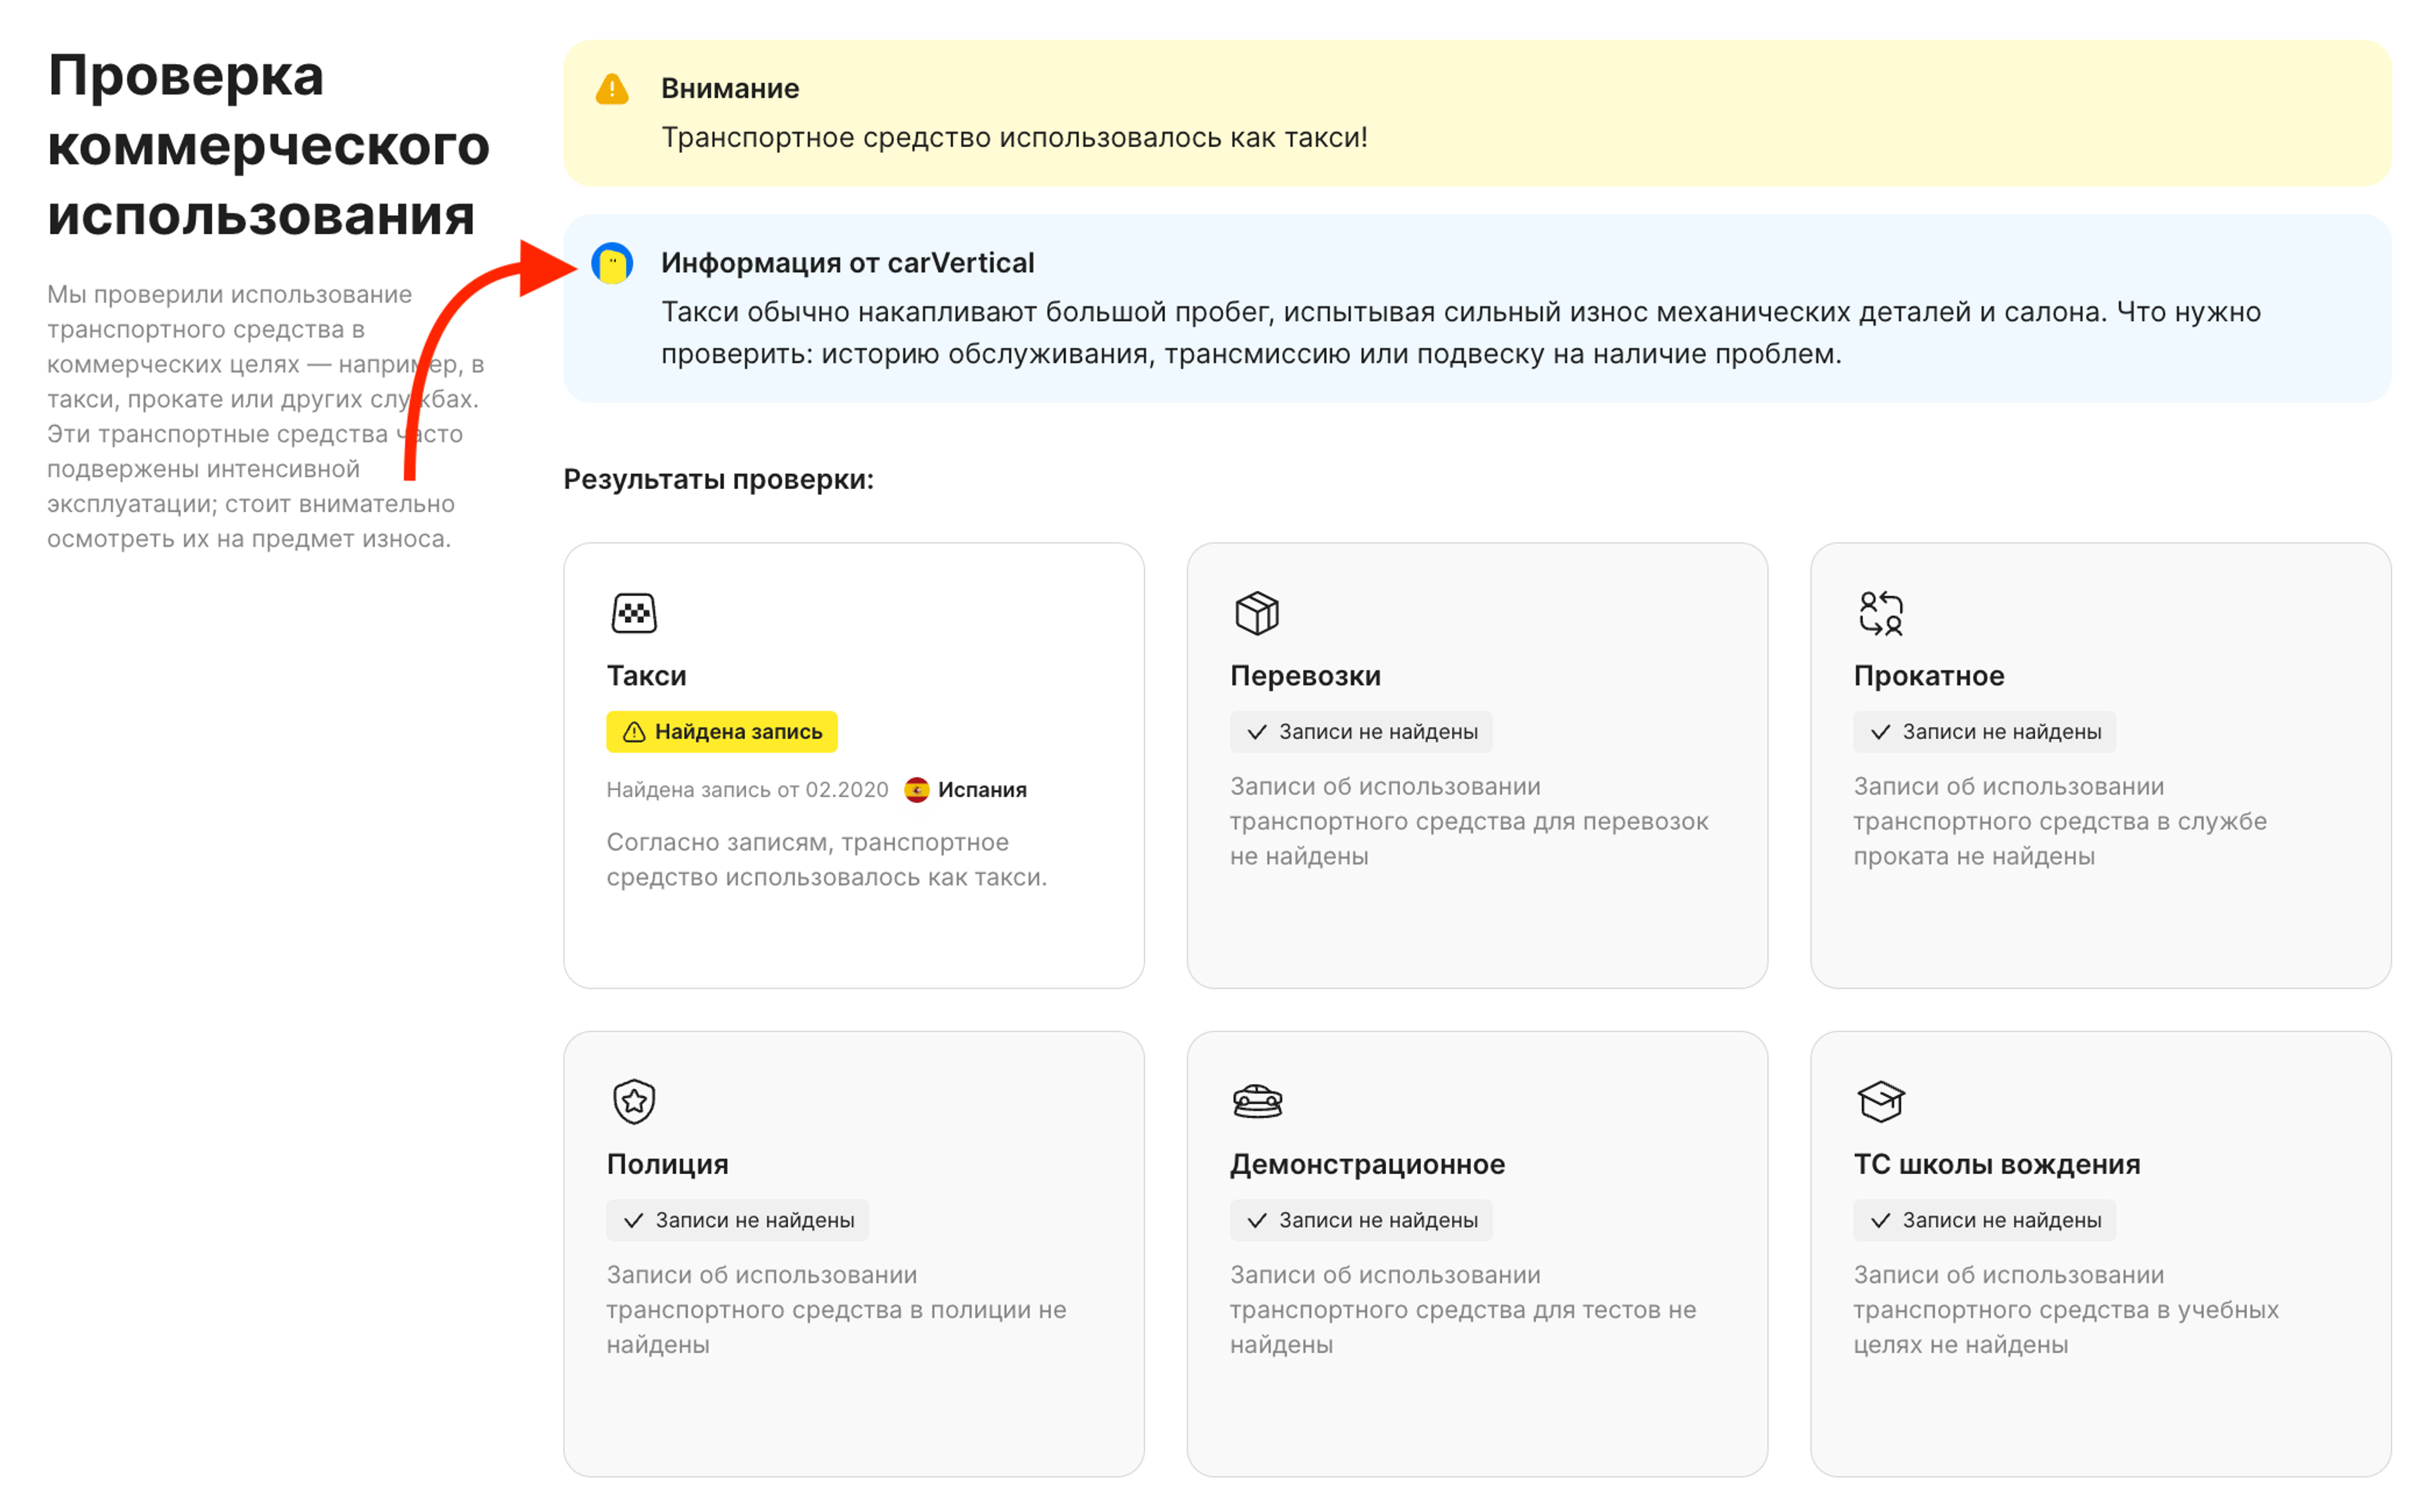Click description about службе проката не найдены
Image resolution: width=2436 pixels, height=1512 pixels.
pyautogui.click(x=2060, y=821)
